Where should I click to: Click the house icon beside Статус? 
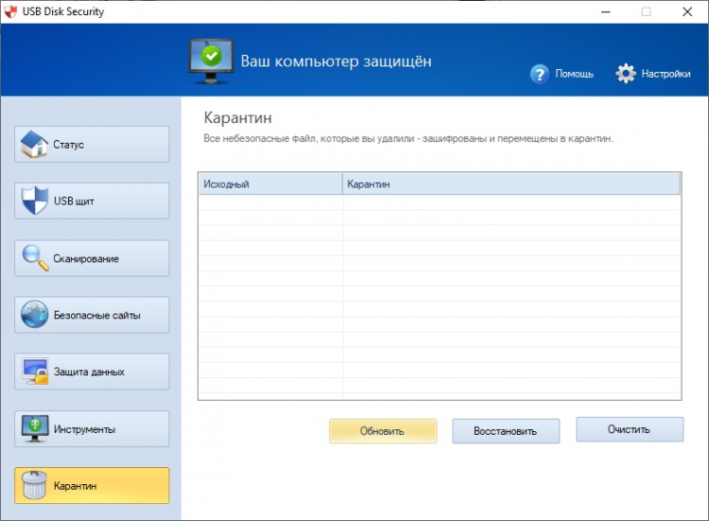click(34, 145)
